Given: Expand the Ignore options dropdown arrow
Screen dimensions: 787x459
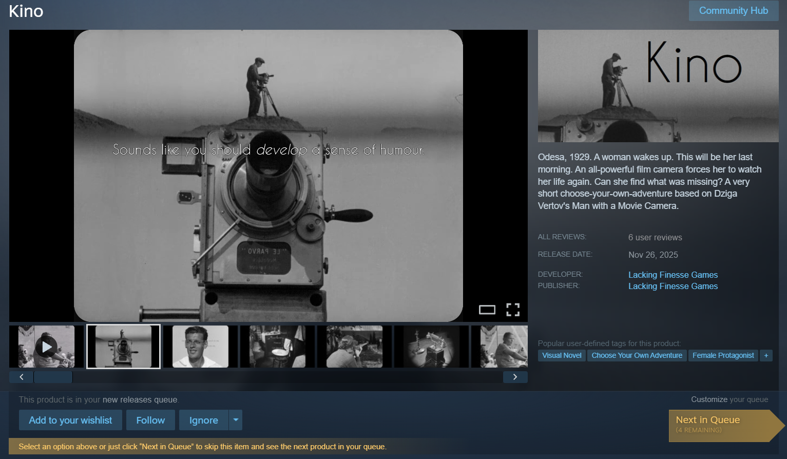Looking at the screenshot, I should (236, 420).
